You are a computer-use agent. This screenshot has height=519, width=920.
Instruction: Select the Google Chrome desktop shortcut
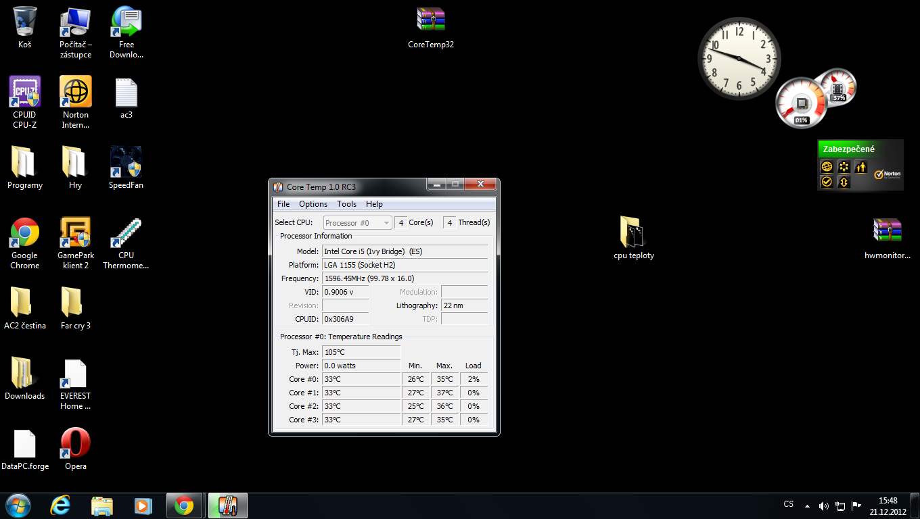pos(25,243)
